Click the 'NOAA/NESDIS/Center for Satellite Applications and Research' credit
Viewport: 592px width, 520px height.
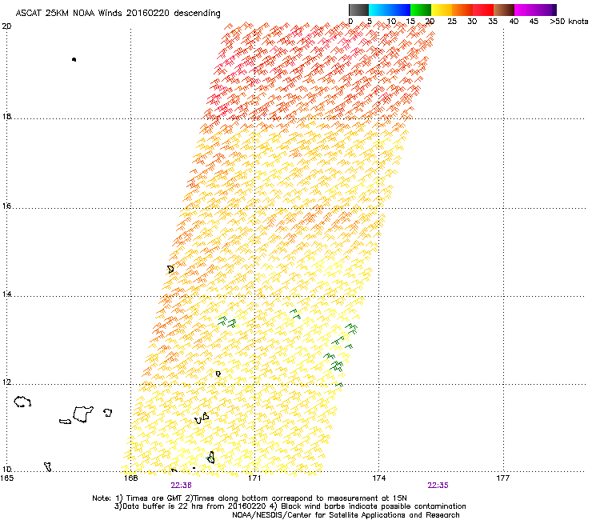coord(346,515)
